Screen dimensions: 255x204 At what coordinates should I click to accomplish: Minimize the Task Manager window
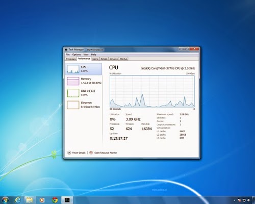coord(182,49)
